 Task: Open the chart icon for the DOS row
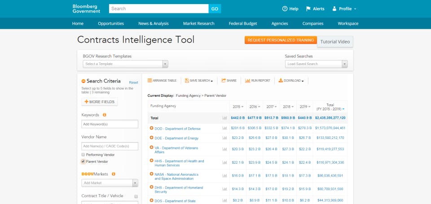coord(224,201)
